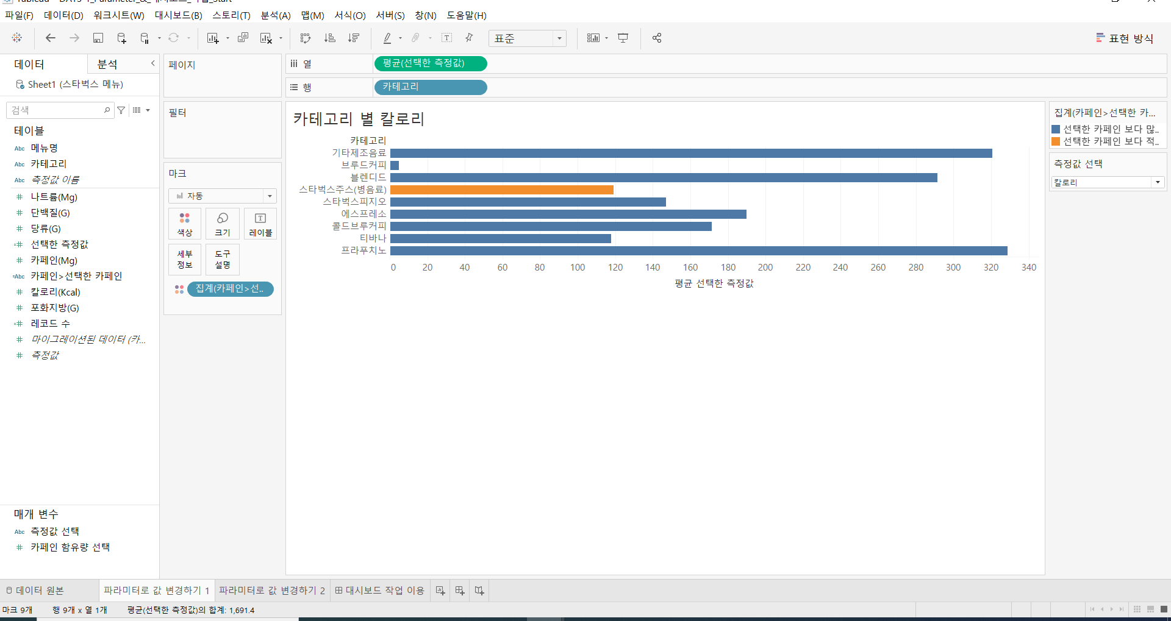Click the 평균(선택한 측정값) column pill
Screen dimensions: 1171x621
click(x=431, y=63)
